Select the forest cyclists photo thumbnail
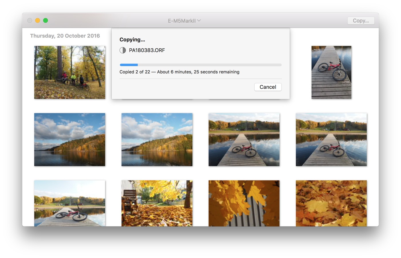The image size is (401, 258). (x=70, y=72)
